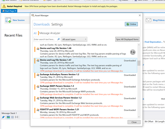
Task: Click the scroll down arrow in asset list
Action: [x=139, y=117]
